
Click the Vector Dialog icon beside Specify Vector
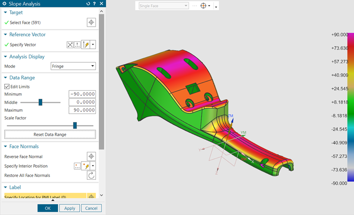[x=78, y=44]
